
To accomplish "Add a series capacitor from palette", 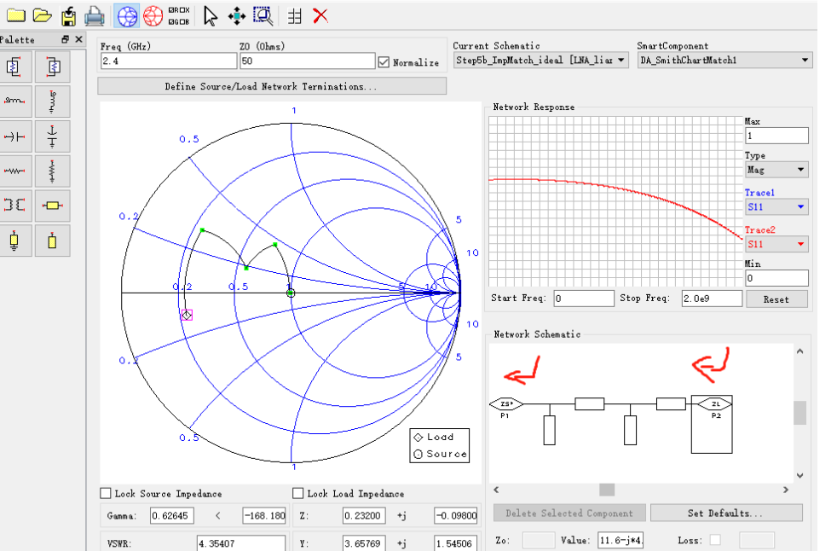I will (15, 136).
